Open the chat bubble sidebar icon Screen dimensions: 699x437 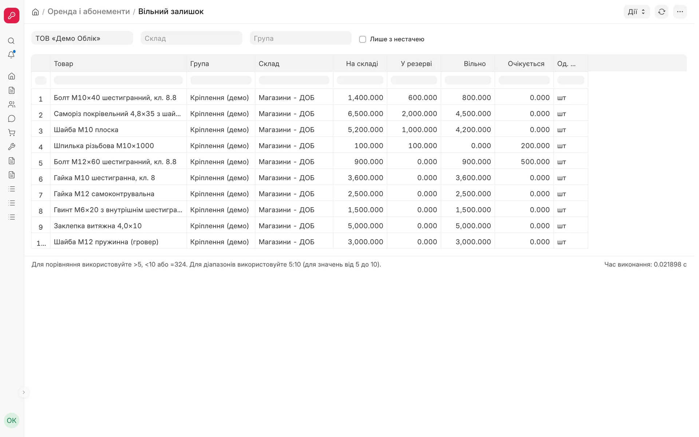12,119
